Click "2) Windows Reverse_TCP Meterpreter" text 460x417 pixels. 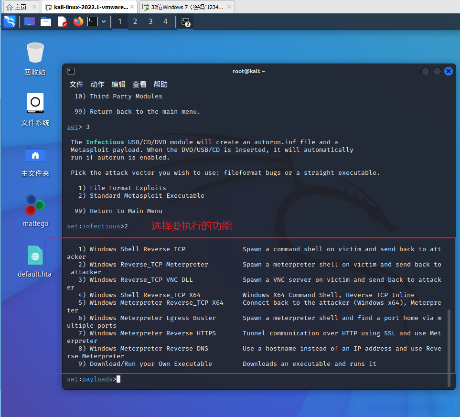coord(143,265)
